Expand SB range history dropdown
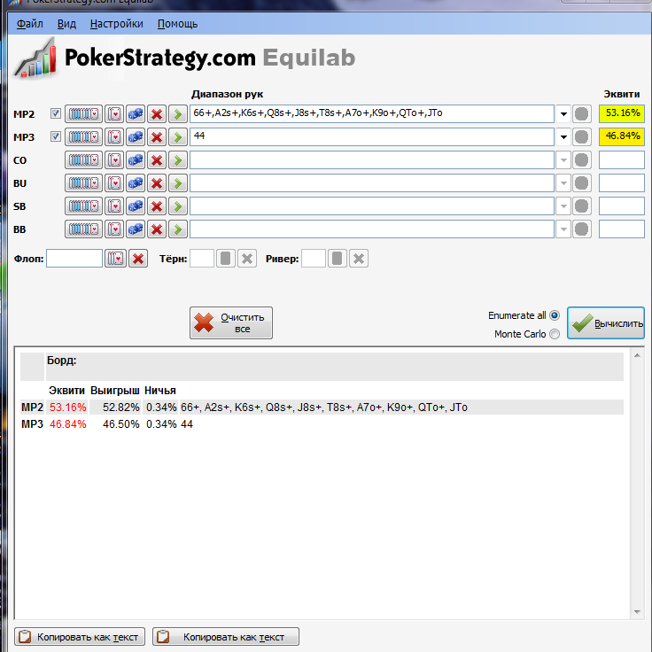 pyautogui.click(x=563, y=206)
